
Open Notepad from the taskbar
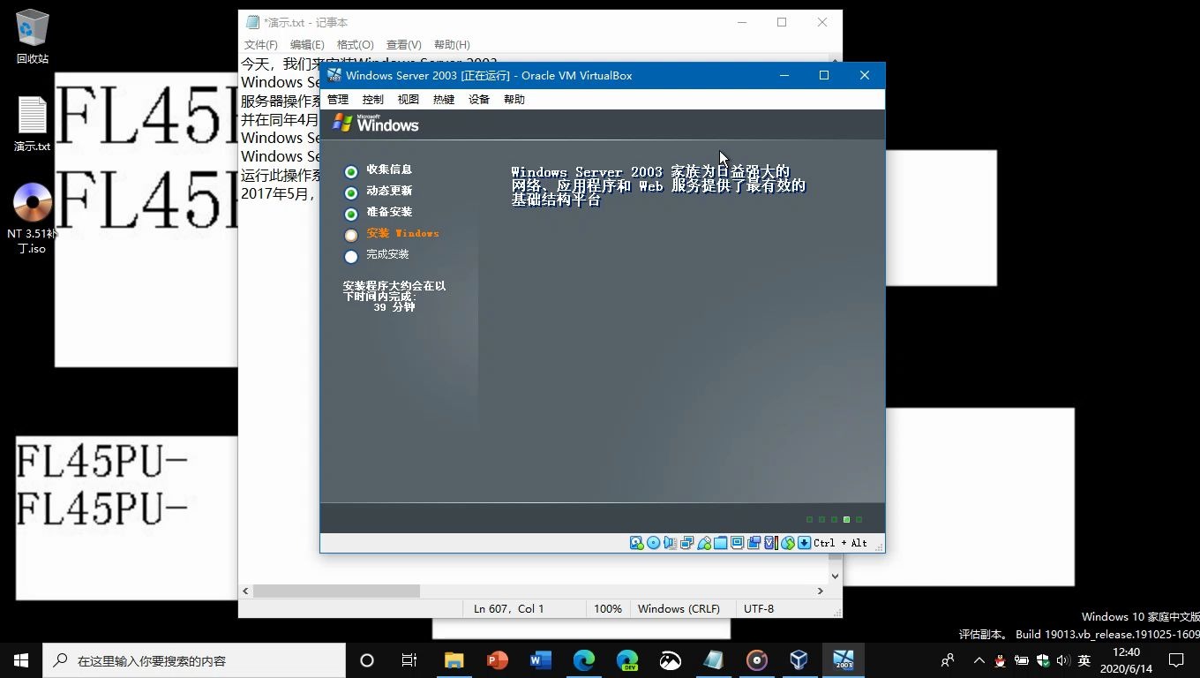pos(713,660)
